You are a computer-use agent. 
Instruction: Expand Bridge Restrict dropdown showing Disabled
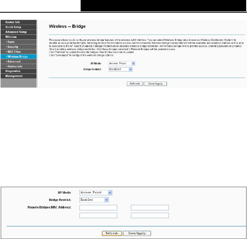pyautogui.click(x=120, y=69)
